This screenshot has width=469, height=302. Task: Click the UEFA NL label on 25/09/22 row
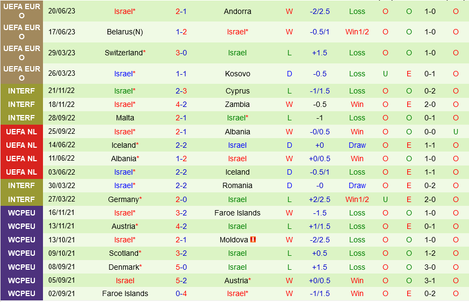(x=21, y=132)
